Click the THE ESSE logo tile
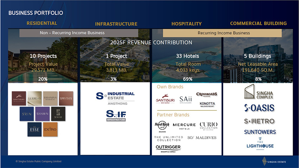The image size is (299, 168). point(34,129)
